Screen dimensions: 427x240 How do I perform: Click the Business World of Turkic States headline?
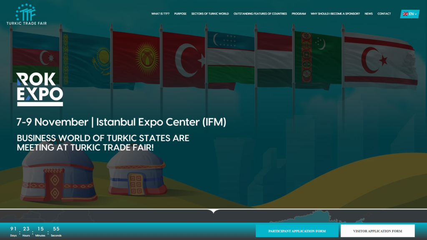tap(103, 142)
